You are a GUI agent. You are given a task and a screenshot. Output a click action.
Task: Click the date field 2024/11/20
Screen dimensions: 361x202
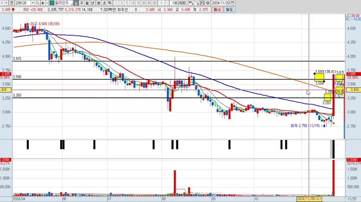[221, 3]
